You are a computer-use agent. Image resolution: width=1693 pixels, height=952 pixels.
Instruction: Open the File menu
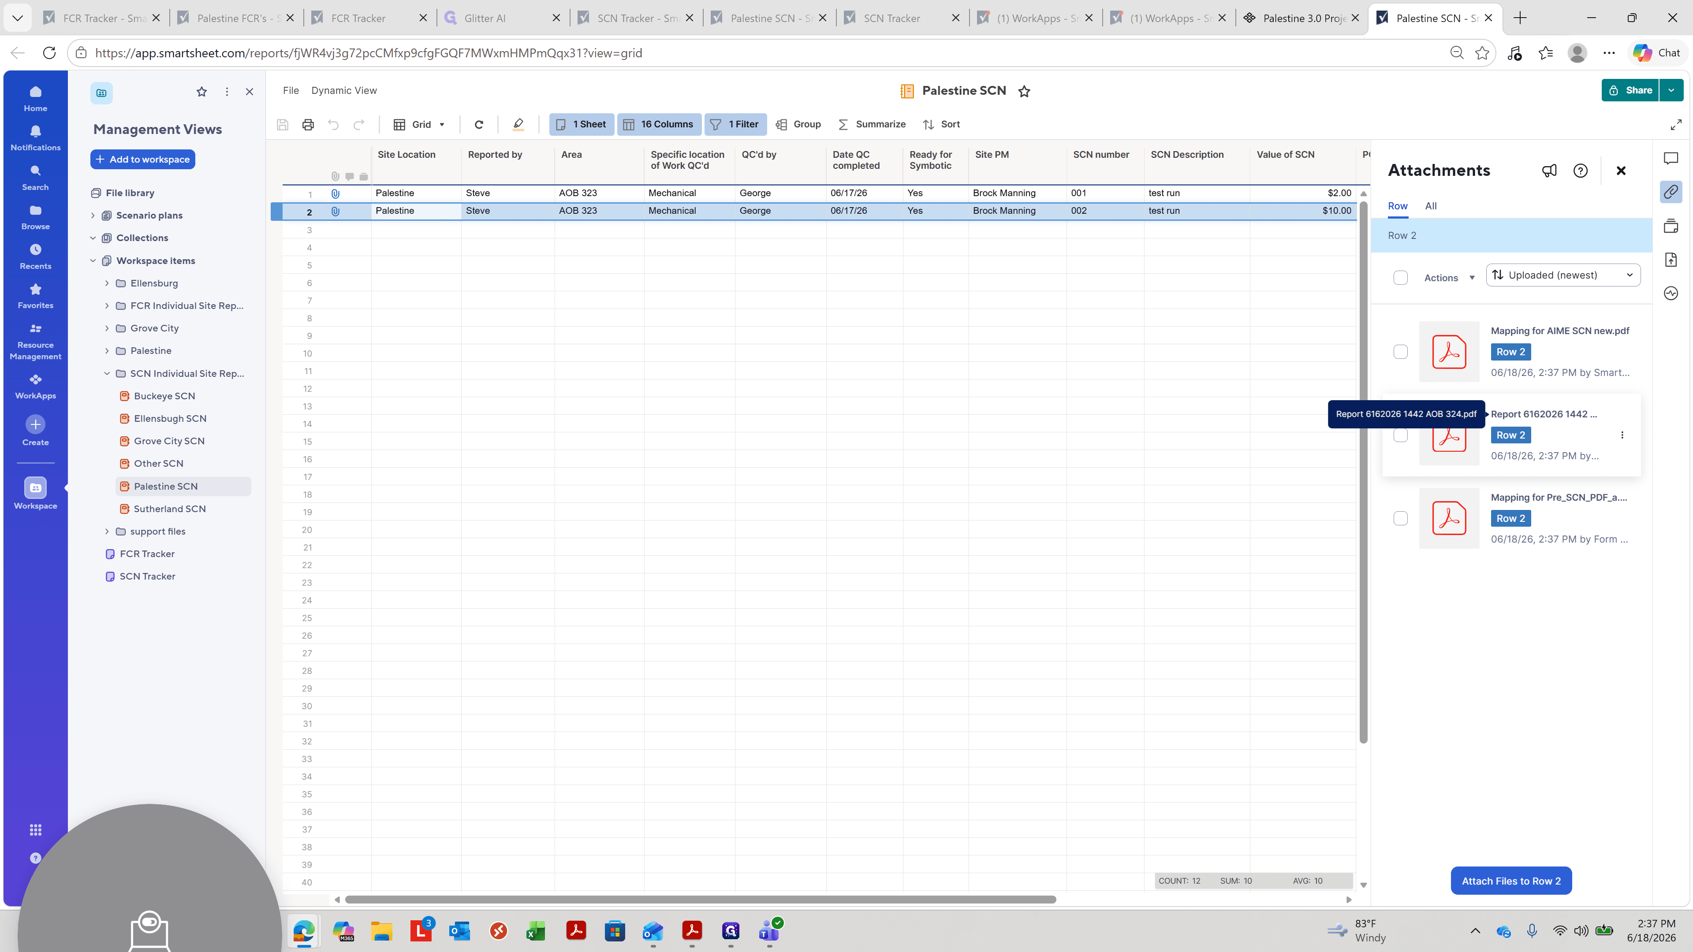point(291,91)
